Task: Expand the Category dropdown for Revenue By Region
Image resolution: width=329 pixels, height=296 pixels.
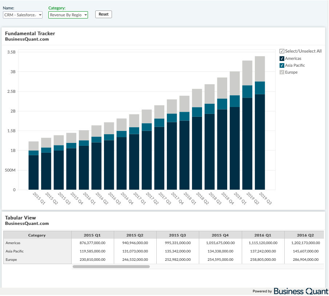Action: pyautogui.click(x=68, y=15)
